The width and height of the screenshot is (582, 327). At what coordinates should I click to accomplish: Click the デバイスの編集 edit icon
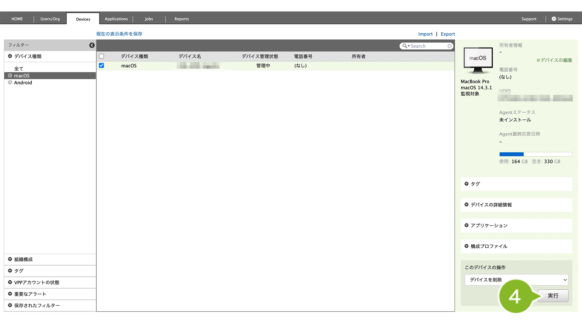coord(538,60)
